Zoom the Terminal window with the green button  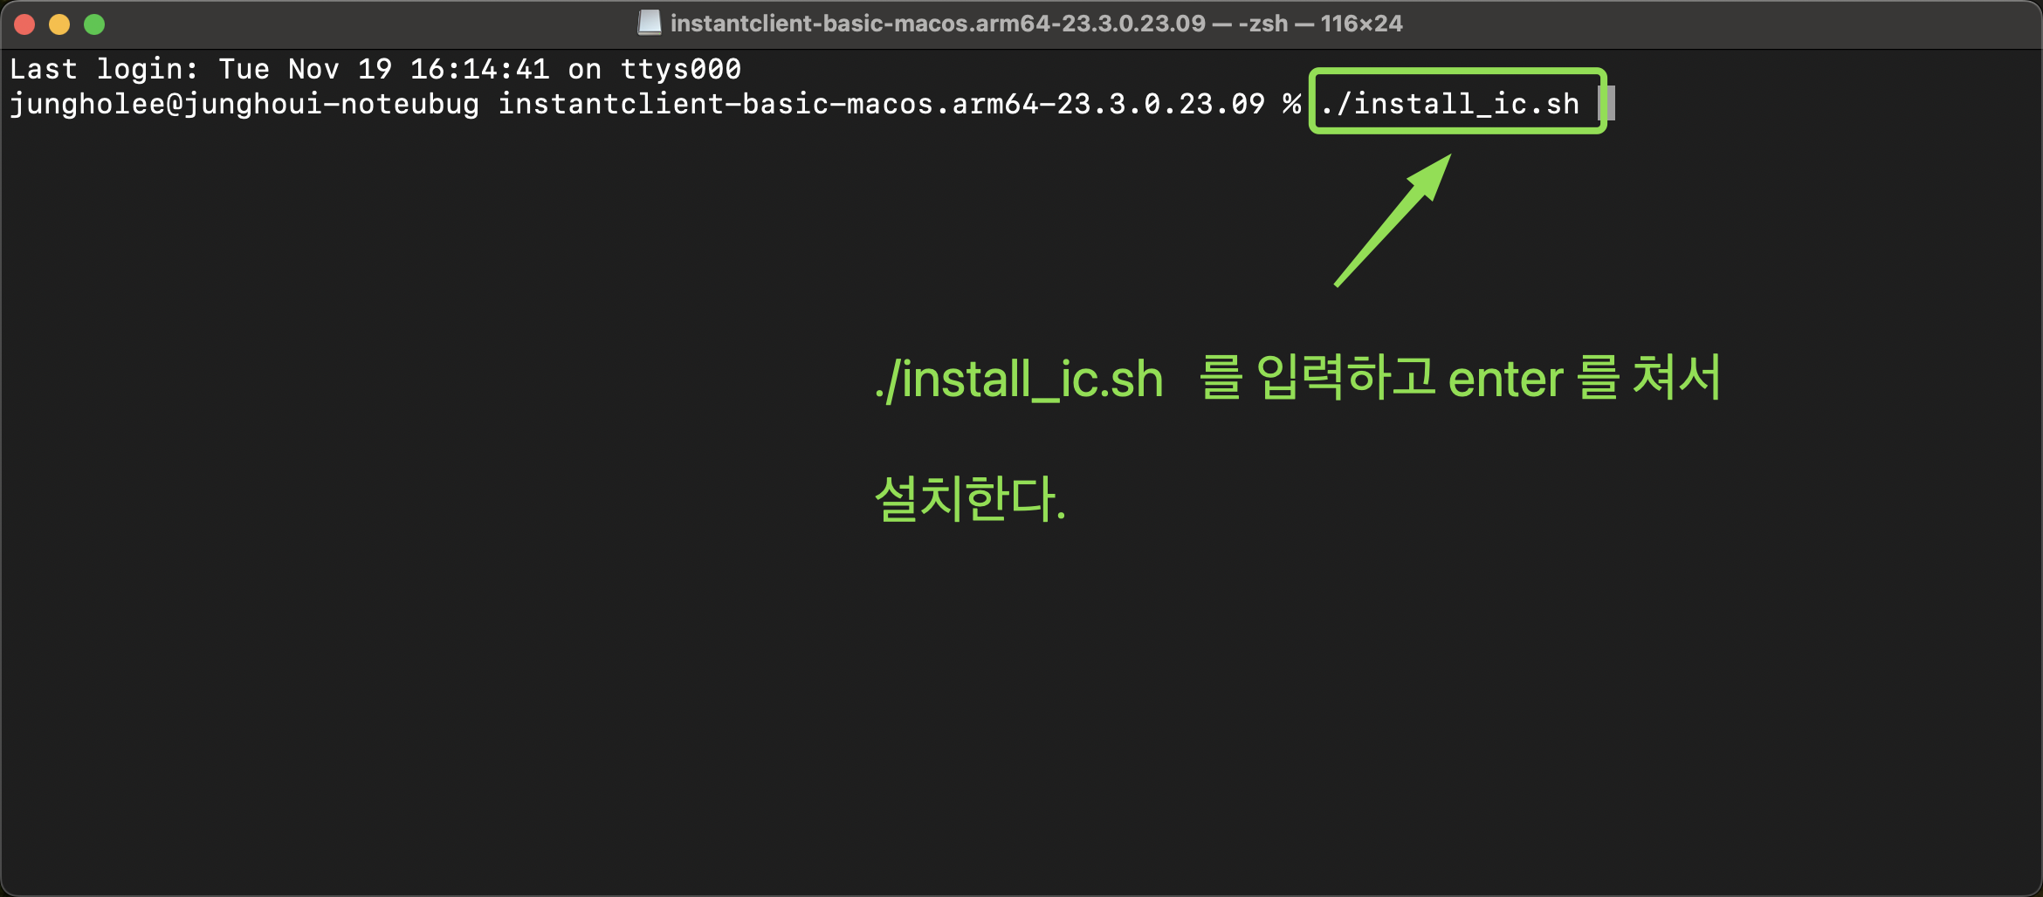click(x=94, y=24)
